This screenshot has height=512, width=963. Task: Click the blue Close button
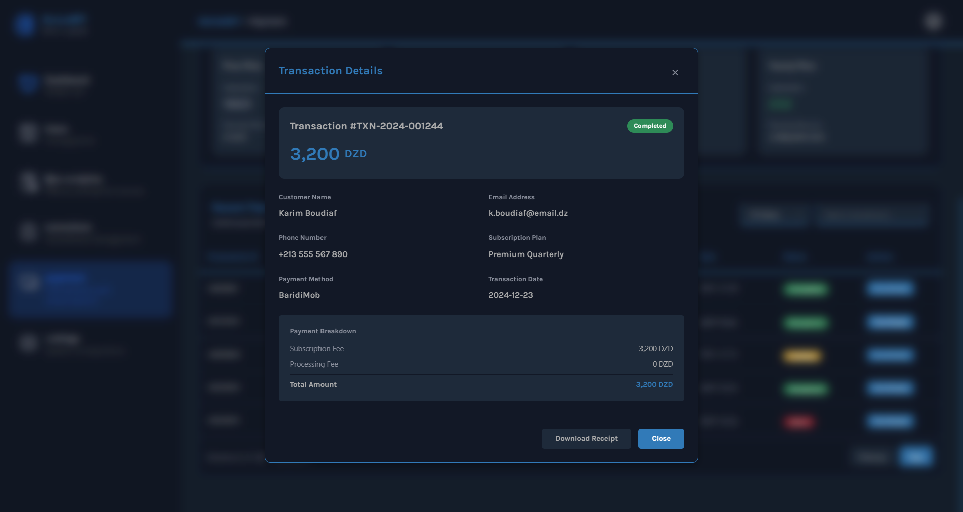(661, 439)
